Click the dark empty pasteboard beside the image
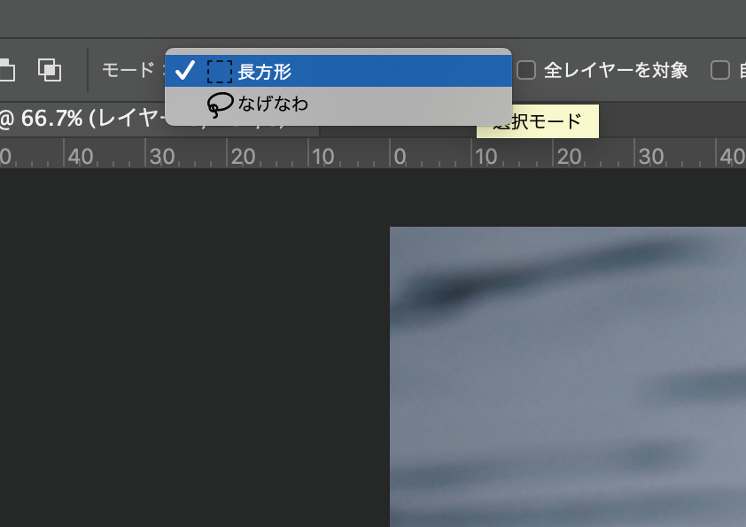 [x=195, y=347]
